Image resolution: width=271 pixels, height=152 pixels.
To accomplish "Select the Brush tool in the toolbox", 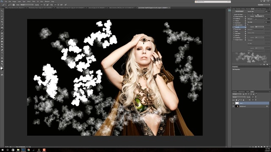I will [2, 30].
